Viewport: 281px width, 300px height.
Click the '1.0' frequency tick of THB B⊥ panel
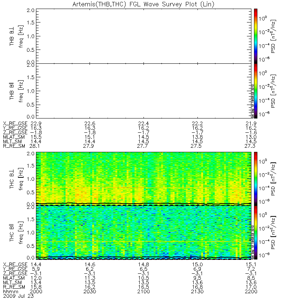click(31, 36)
